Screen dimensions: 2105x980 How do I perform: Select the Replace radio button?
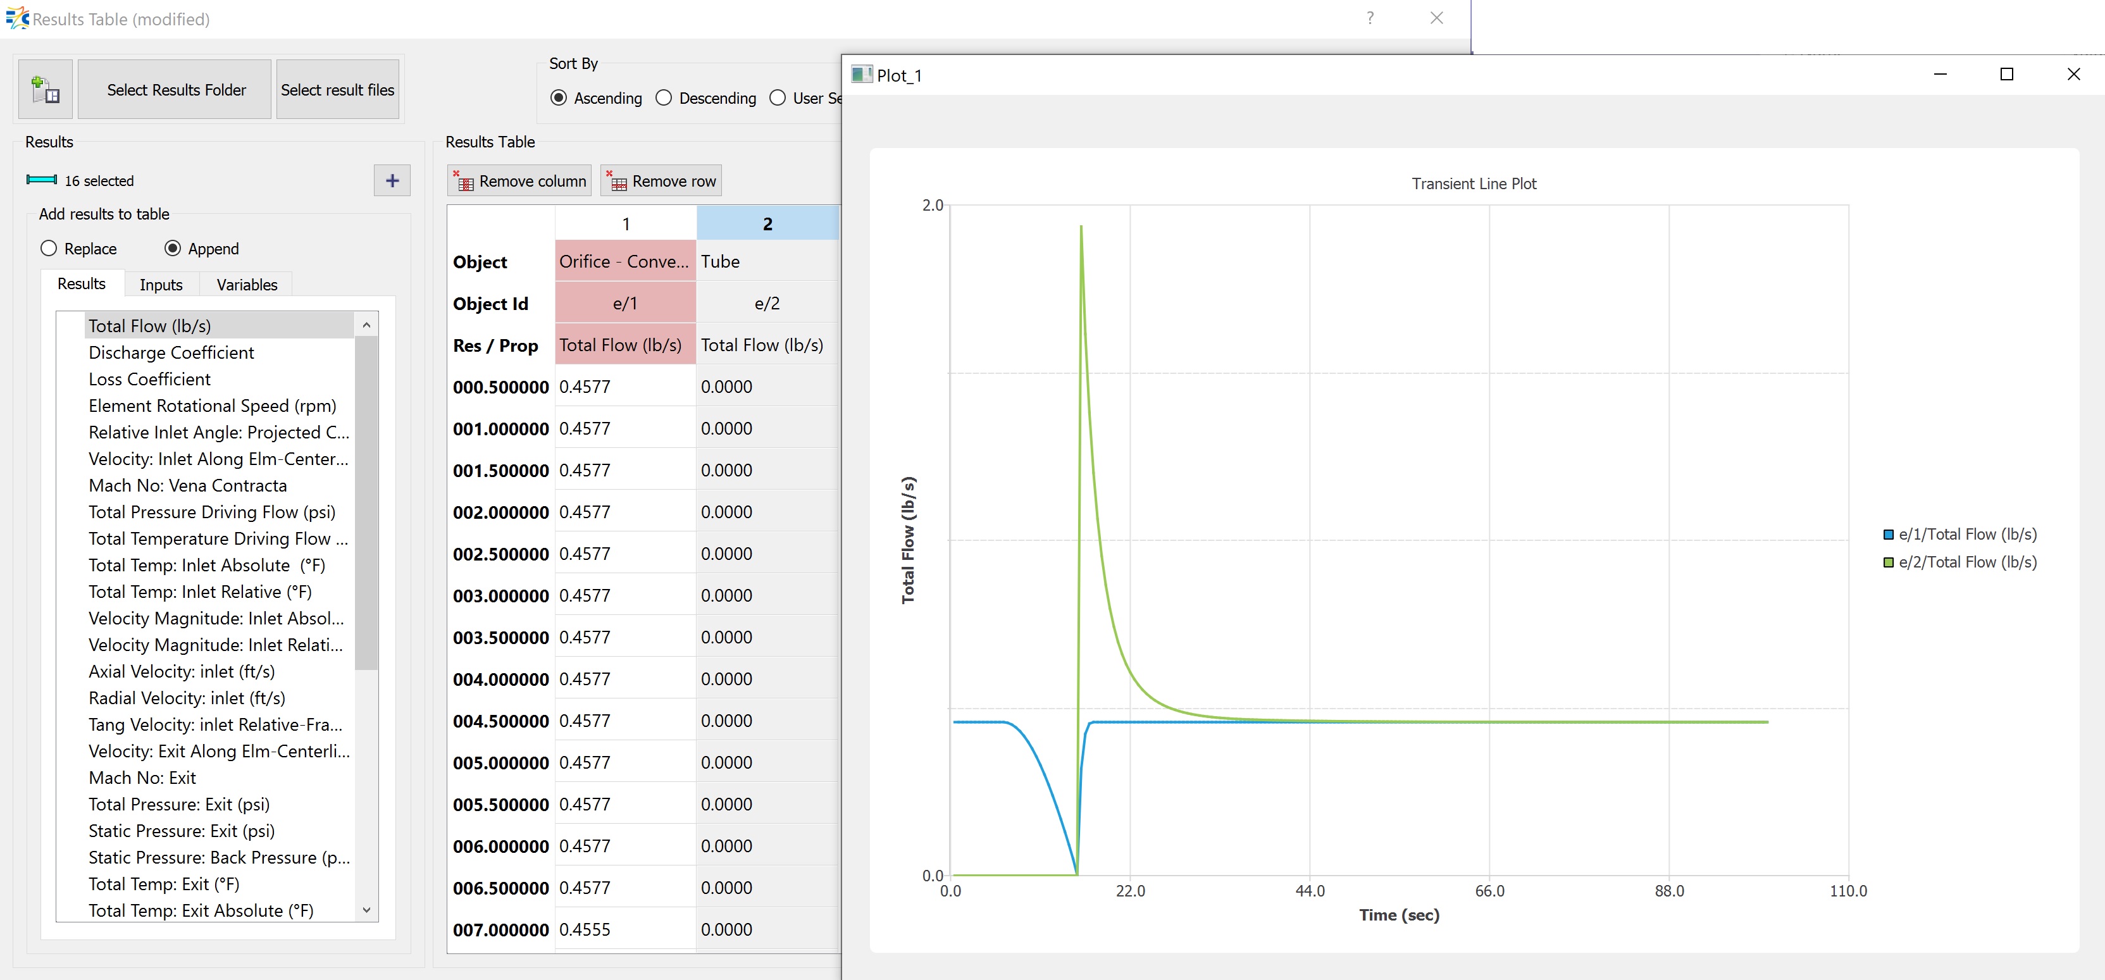point(49,249)
